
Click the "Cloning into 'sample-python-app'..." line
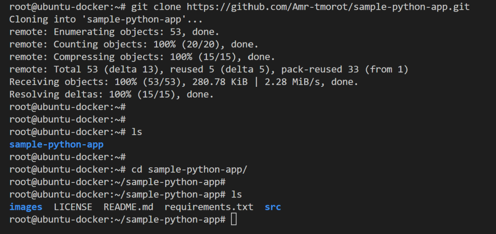click(x=106, y=20)
